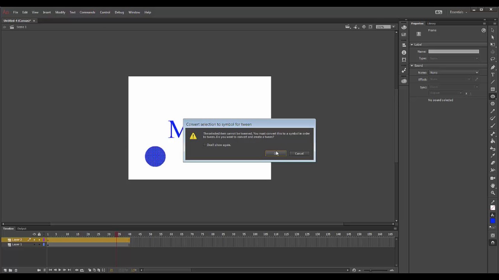
Task: Select the Layer 1 row
Action: click(24, 245)
